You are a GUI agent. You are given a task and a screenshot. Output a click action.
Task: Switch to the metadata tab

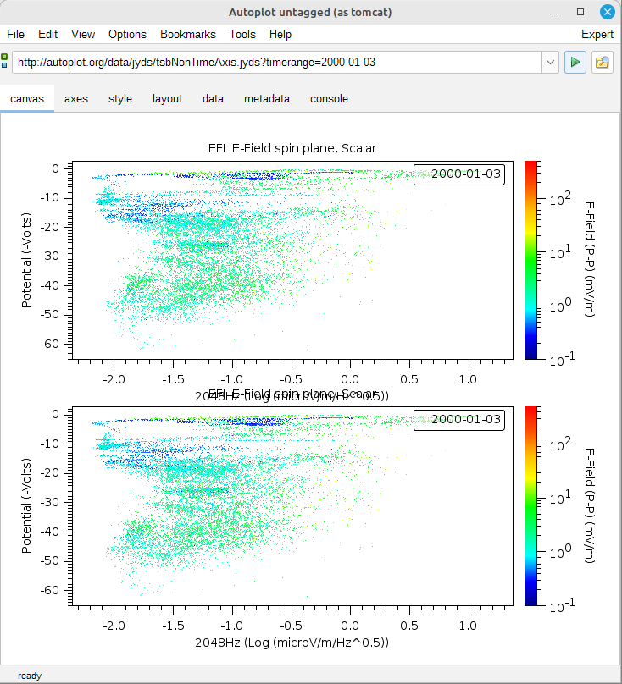click(x=267, y=98)
